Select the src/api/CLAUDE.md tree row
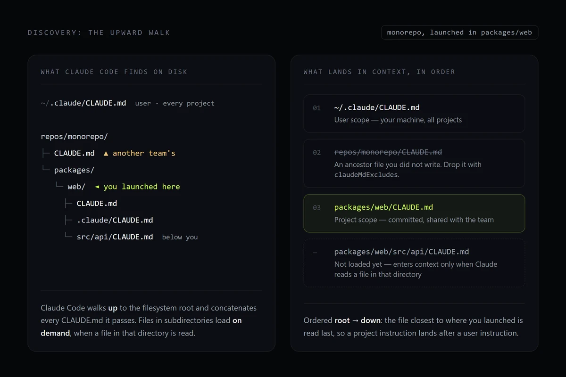566x377 pixels. [115, 237]
